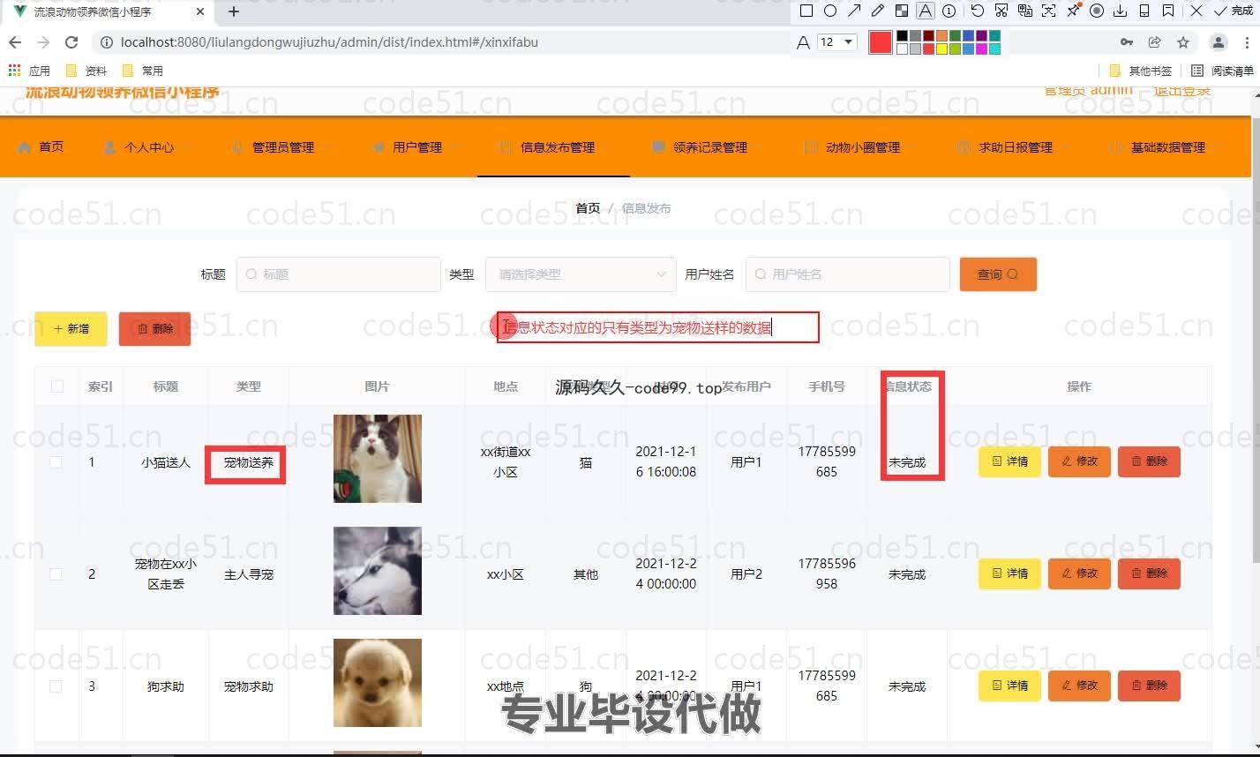Click the 用户姓名 search input field

pyautogui.click(x=848, y=274)
